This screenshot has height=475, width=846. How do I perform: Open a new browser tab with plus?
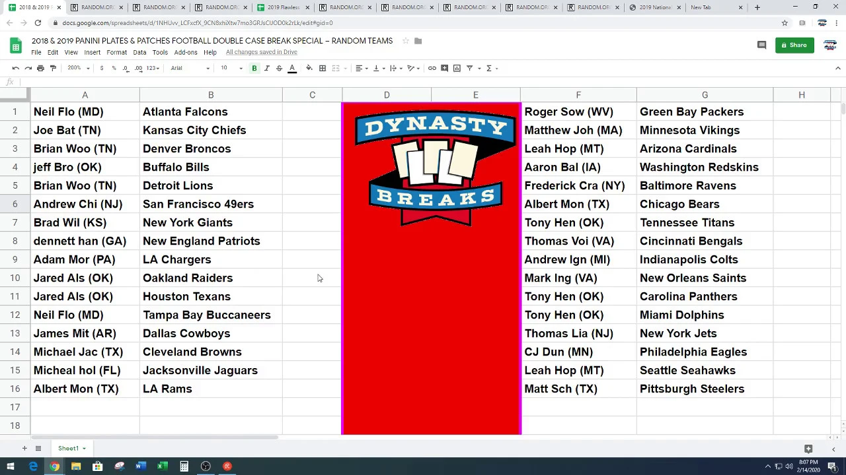coord(757,7)
